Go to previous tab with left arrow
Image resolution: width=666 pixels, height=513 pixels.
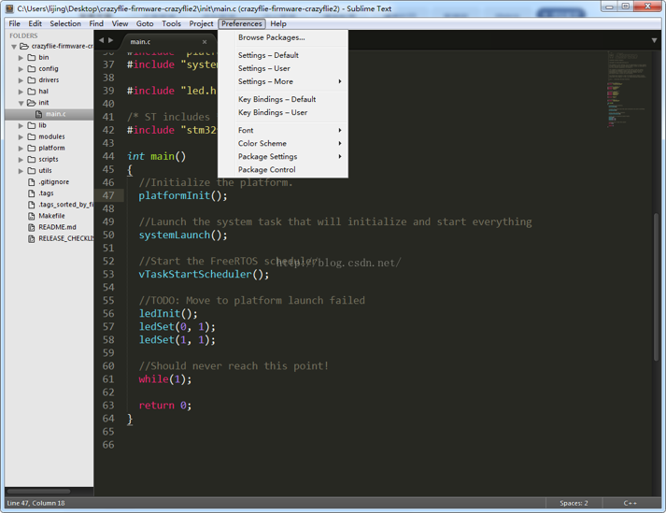[x=101, y=40]
